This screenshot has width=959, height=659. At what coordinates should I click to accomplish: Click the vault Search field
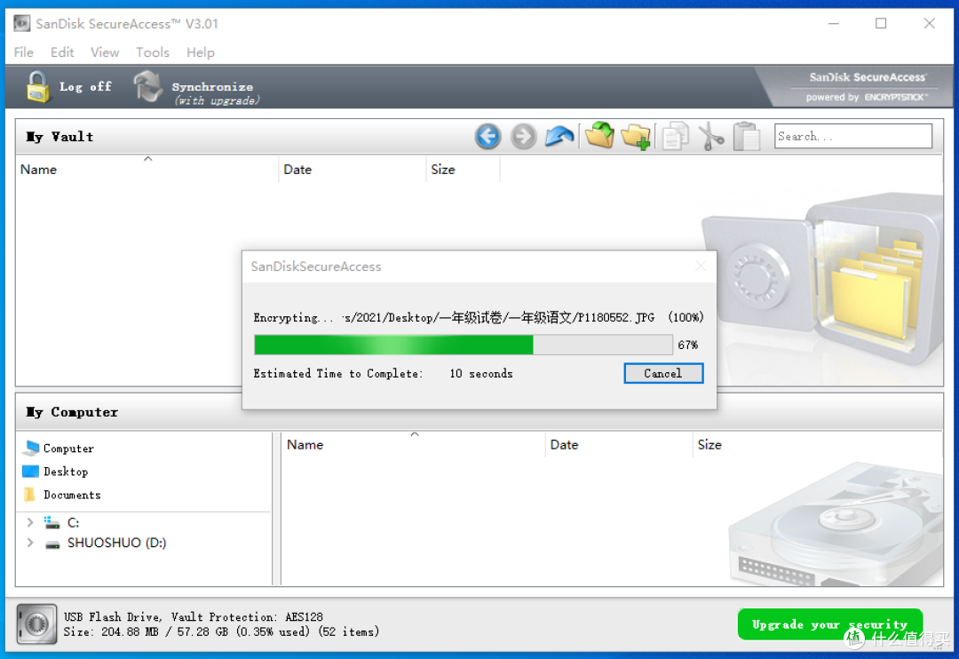pos(852,136)
